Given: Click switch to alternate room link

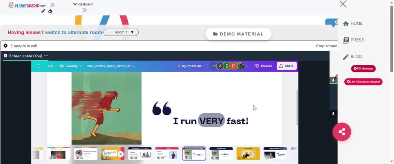Looking at the screenshot, I should 74,32.
